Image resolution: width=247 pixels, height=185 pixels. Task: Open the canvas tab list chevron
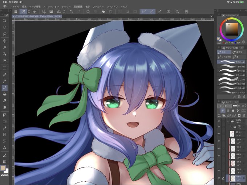(x=211, y=16)
